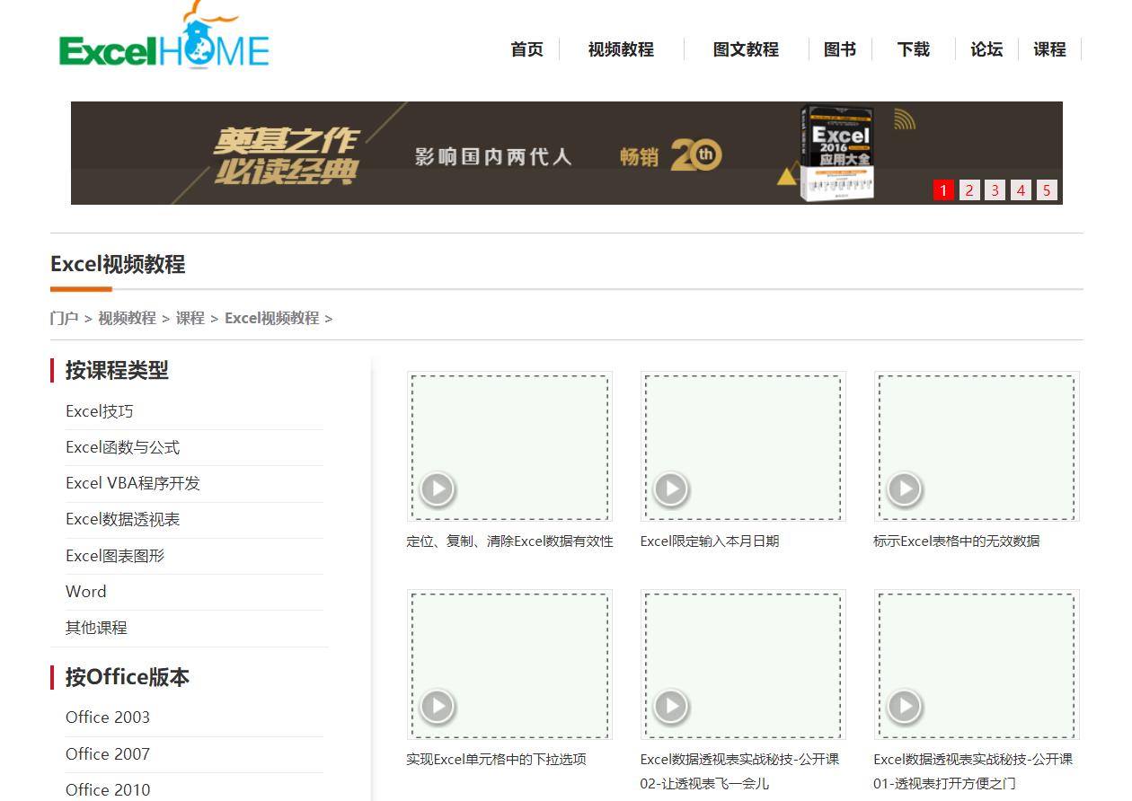Play the 实现Excel单元格中的下拉选项 video
Screen dimensions: 1132x801
pyautogui.click(x=437, y=707)
